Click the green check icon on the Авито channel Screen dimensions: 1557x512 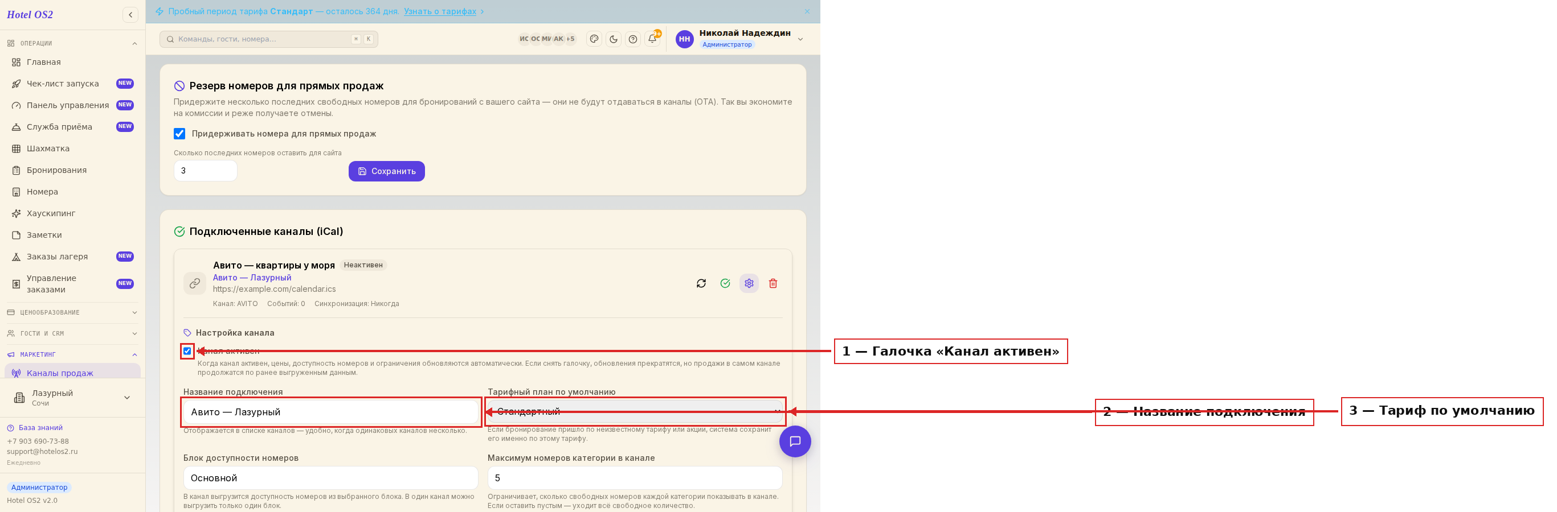coord(725,283)
